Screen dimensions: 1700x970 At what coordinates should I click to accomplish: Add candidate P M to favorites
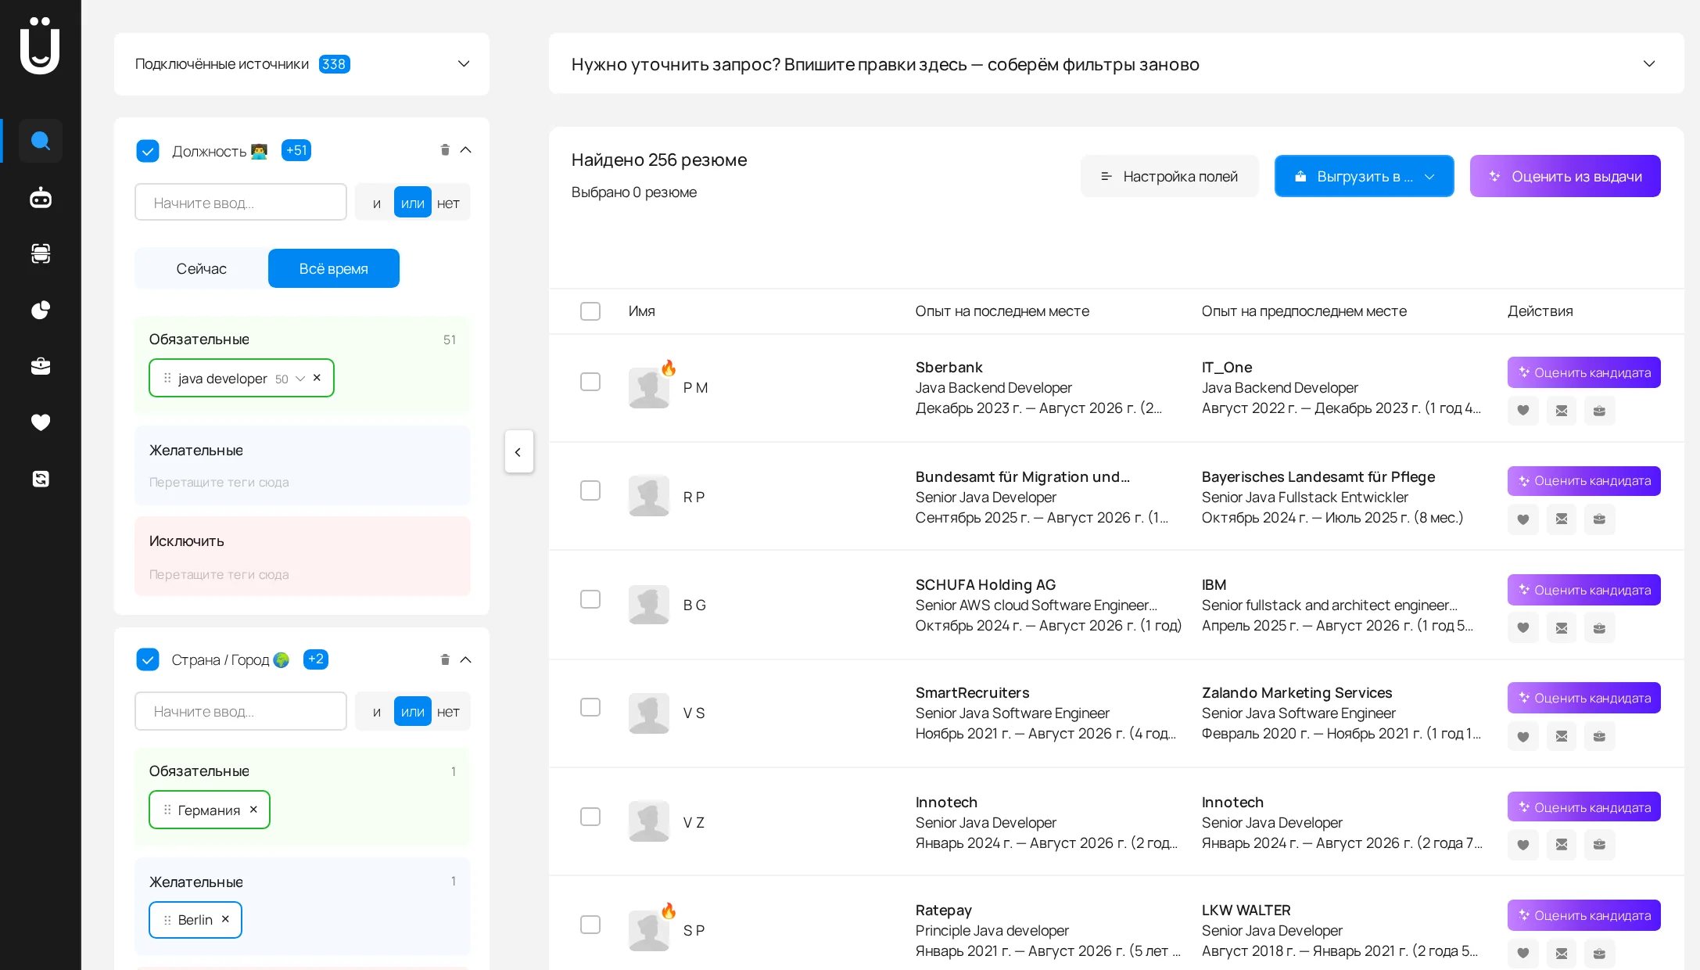pos(1523,411)
